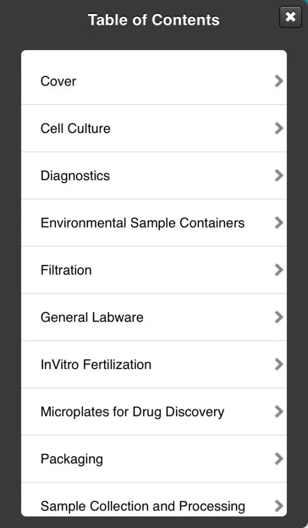Image resolution: width=308 pixels, height=528 pixels.
Task: Go to the Packaging section
Action: tap(154, 459)
